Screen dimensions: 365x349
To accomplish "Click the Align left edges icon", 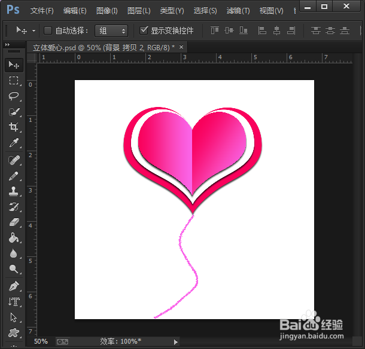I will point(262,30).
